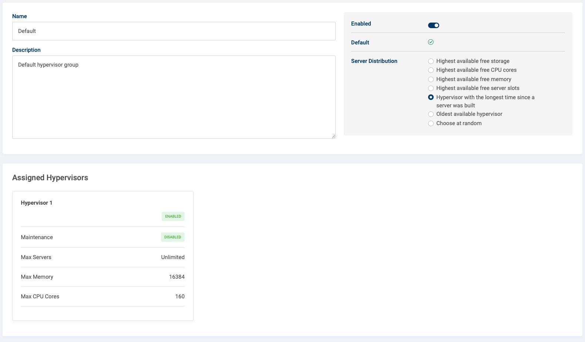Click the Description field label
The width and height of the screenshot is (585, 342).
tap(26, 50)
